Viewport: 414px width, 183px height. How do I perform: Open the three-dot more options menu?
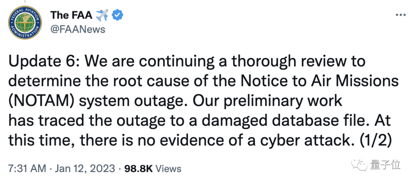(x=400, y=15)
